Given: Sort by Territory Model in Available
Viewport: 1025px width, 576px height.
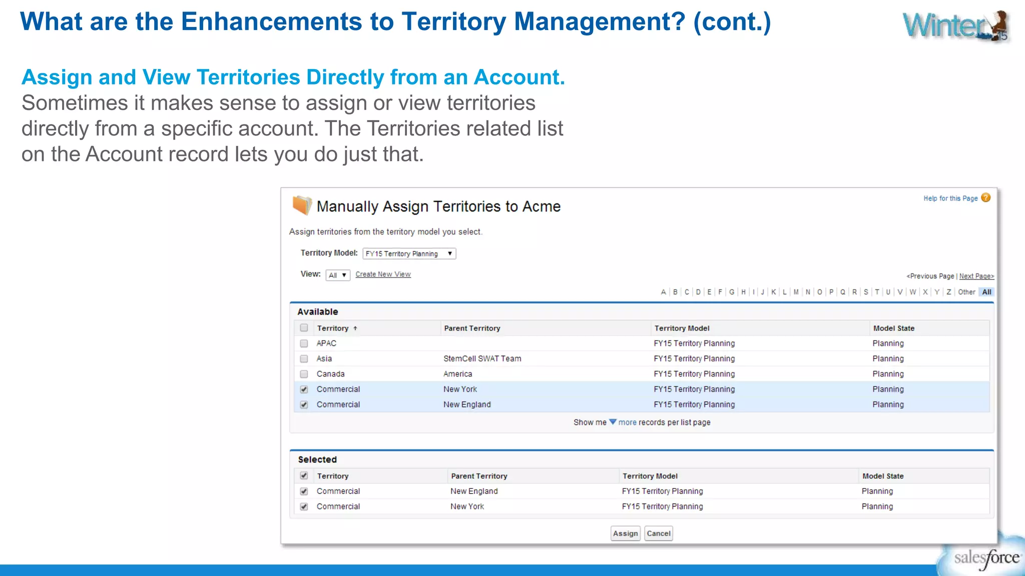Looking at the screenshot, I should pos(682,328).
